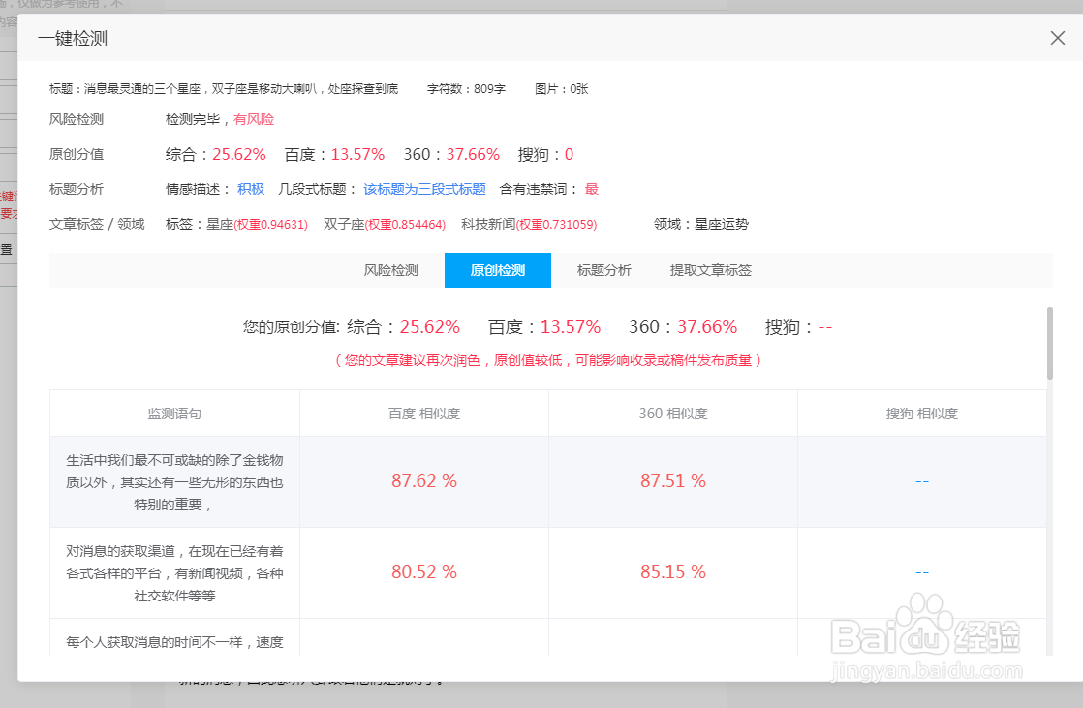The image size is (1083, 708).
Task: Close the 一键检测 dialog
Action: pos(1058,38)
